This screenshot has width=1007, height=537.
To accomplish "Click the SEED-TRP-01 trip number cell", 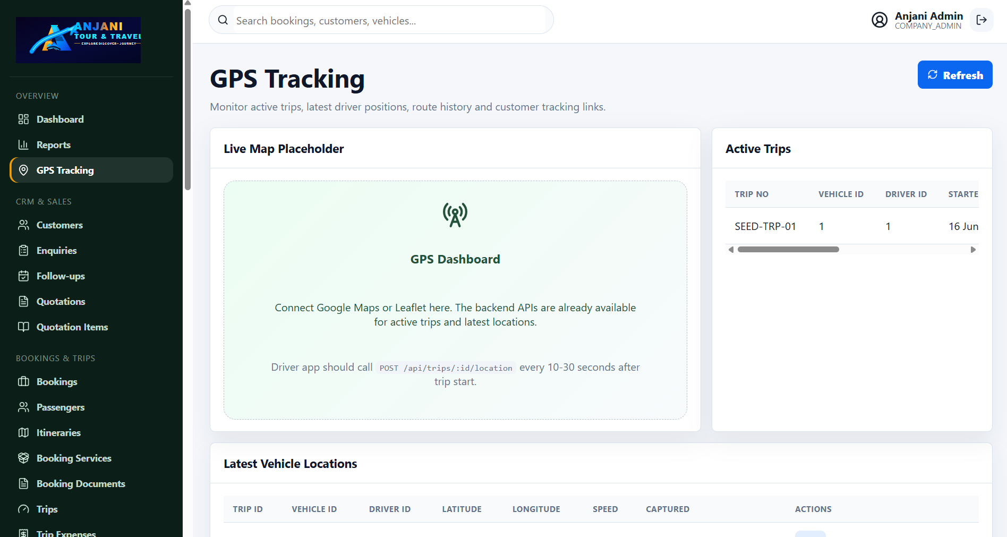I will click(x=765, y=226).
